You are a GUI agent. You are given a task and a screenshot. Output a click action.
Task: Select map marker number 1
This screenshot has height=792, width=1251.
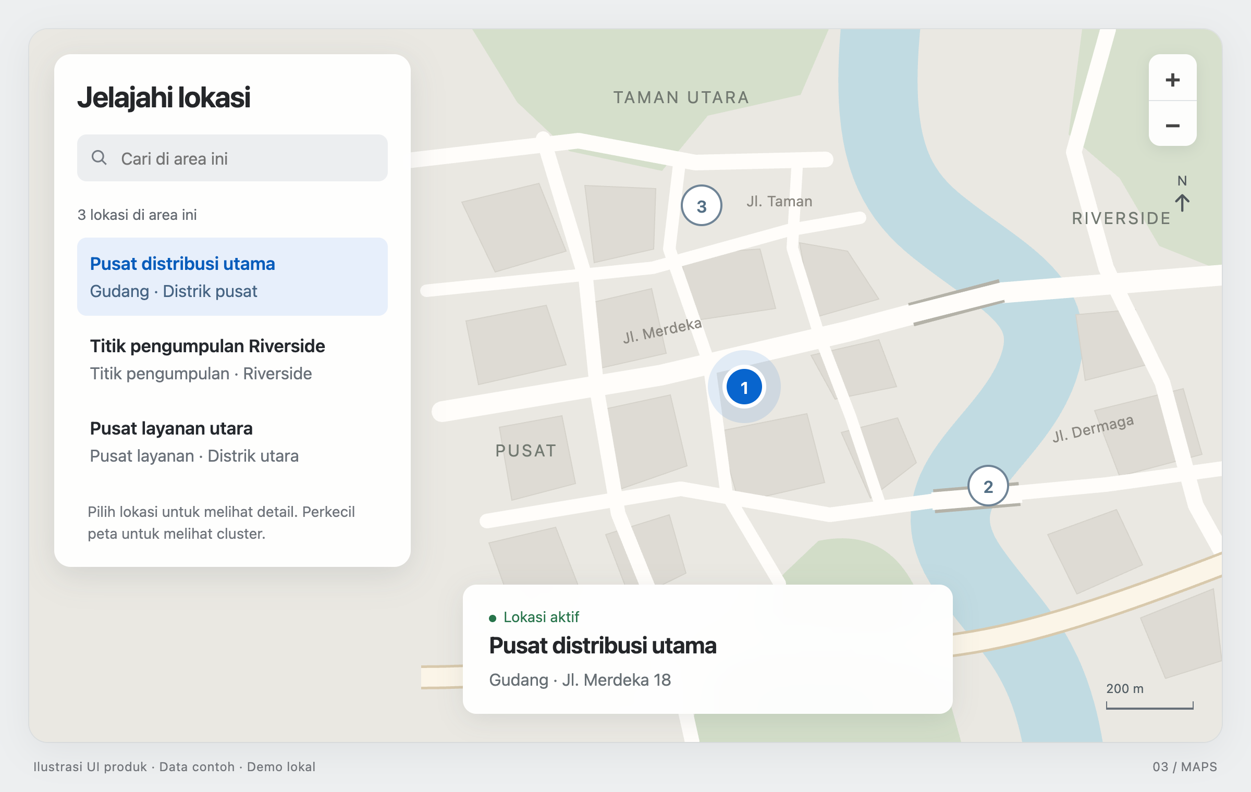[744, 387]
